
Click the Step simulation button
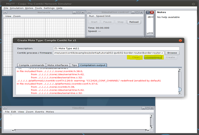[120, 22]
